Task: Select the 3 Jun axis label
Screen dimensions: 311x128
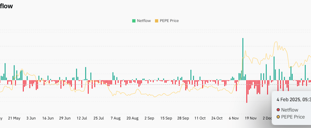Action: (31, 118)
